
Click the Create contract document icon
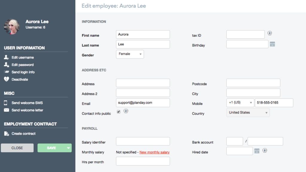pyautogui.click(x=6, y=133)
